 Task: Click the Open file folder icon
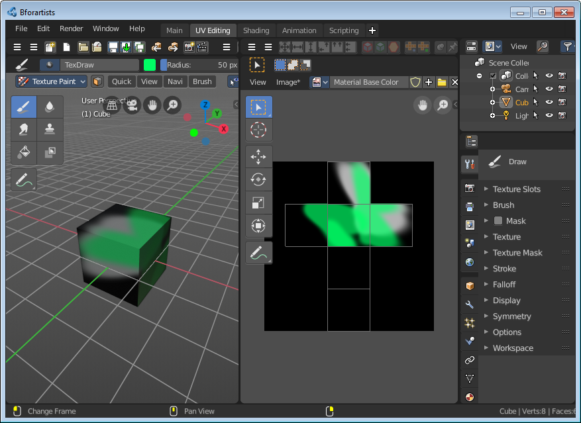(83, 47)
